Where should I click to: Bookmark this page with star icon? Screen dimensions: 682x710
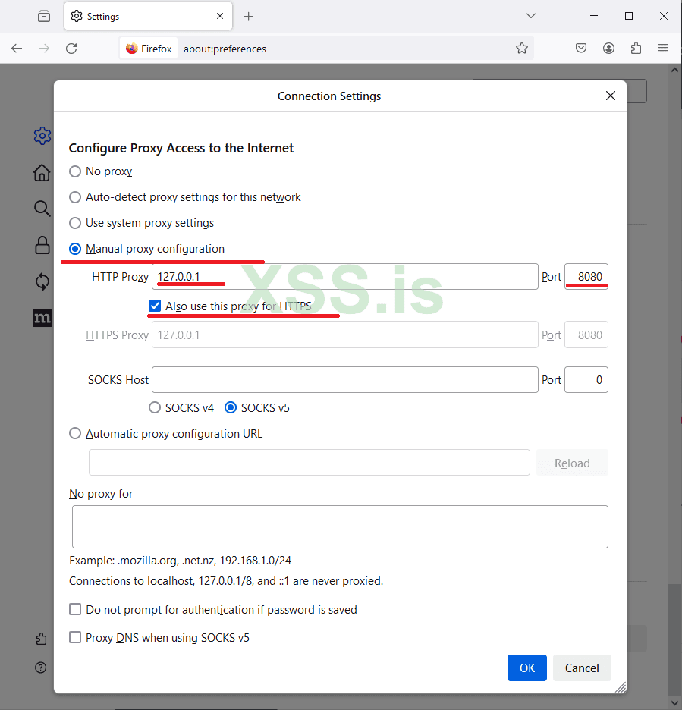click(522, 48)
